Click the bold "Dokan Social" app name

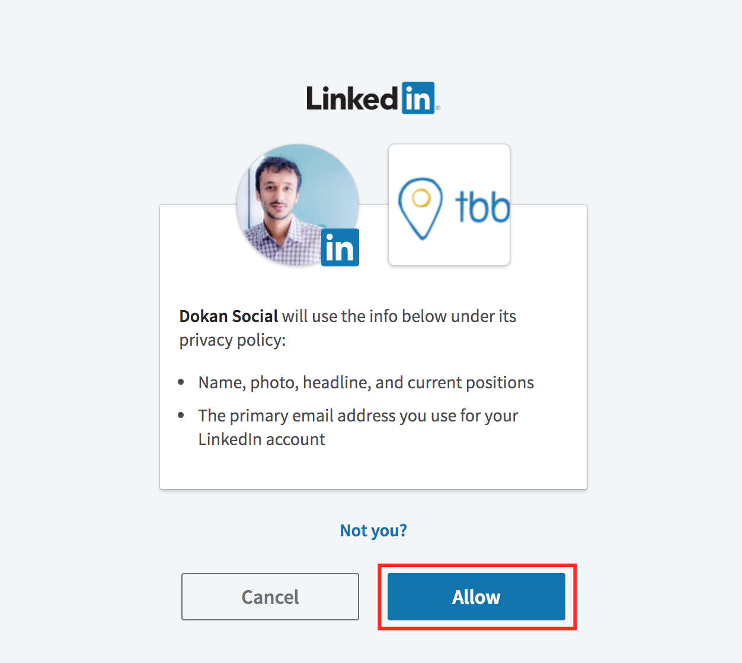229,316
